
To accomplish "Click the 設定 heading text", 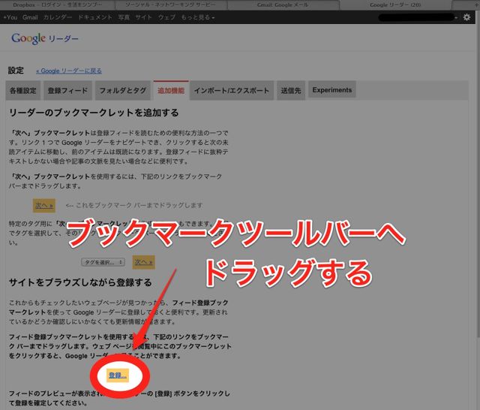I will [16, 71].
